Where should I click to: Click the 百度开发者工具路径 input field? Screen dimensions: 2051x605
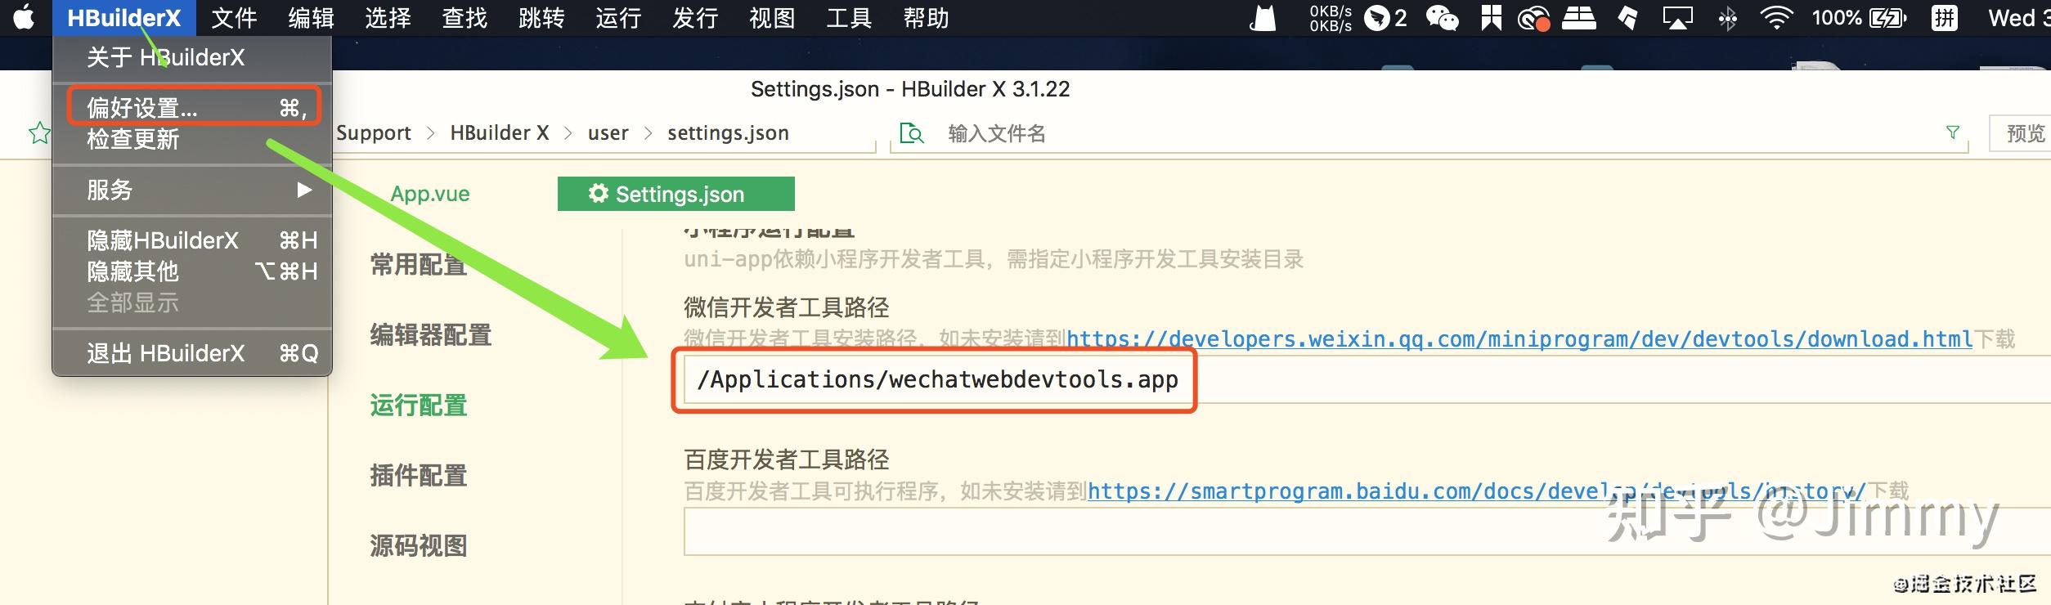[1367, 531]
